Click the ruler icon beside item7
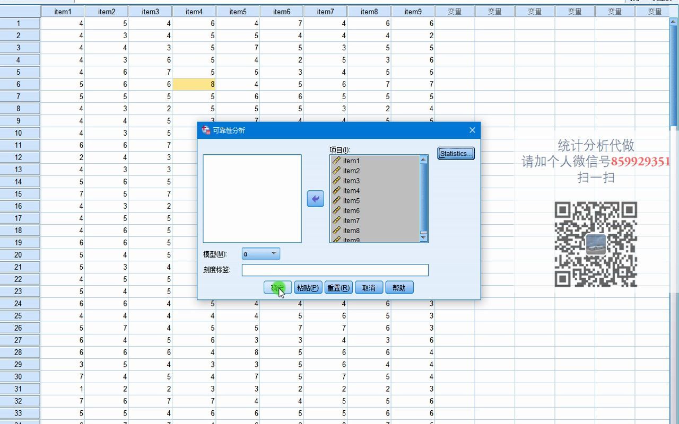679x424 pixels. pyautogui.click(x=336, y=220)
